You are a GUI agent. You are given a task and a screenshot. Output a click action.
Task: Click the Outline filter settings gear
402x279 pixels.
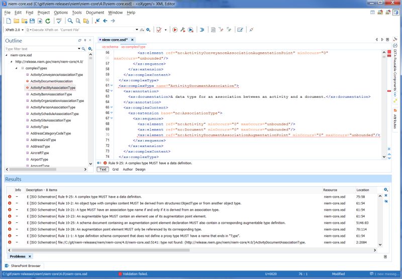point(90,49)
